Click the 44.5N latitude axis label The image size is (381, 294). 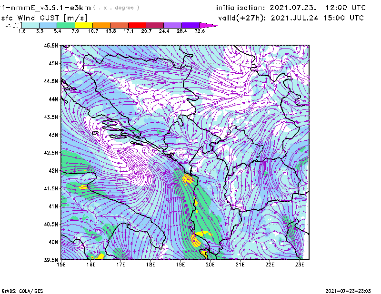click(x=51, y=81)
